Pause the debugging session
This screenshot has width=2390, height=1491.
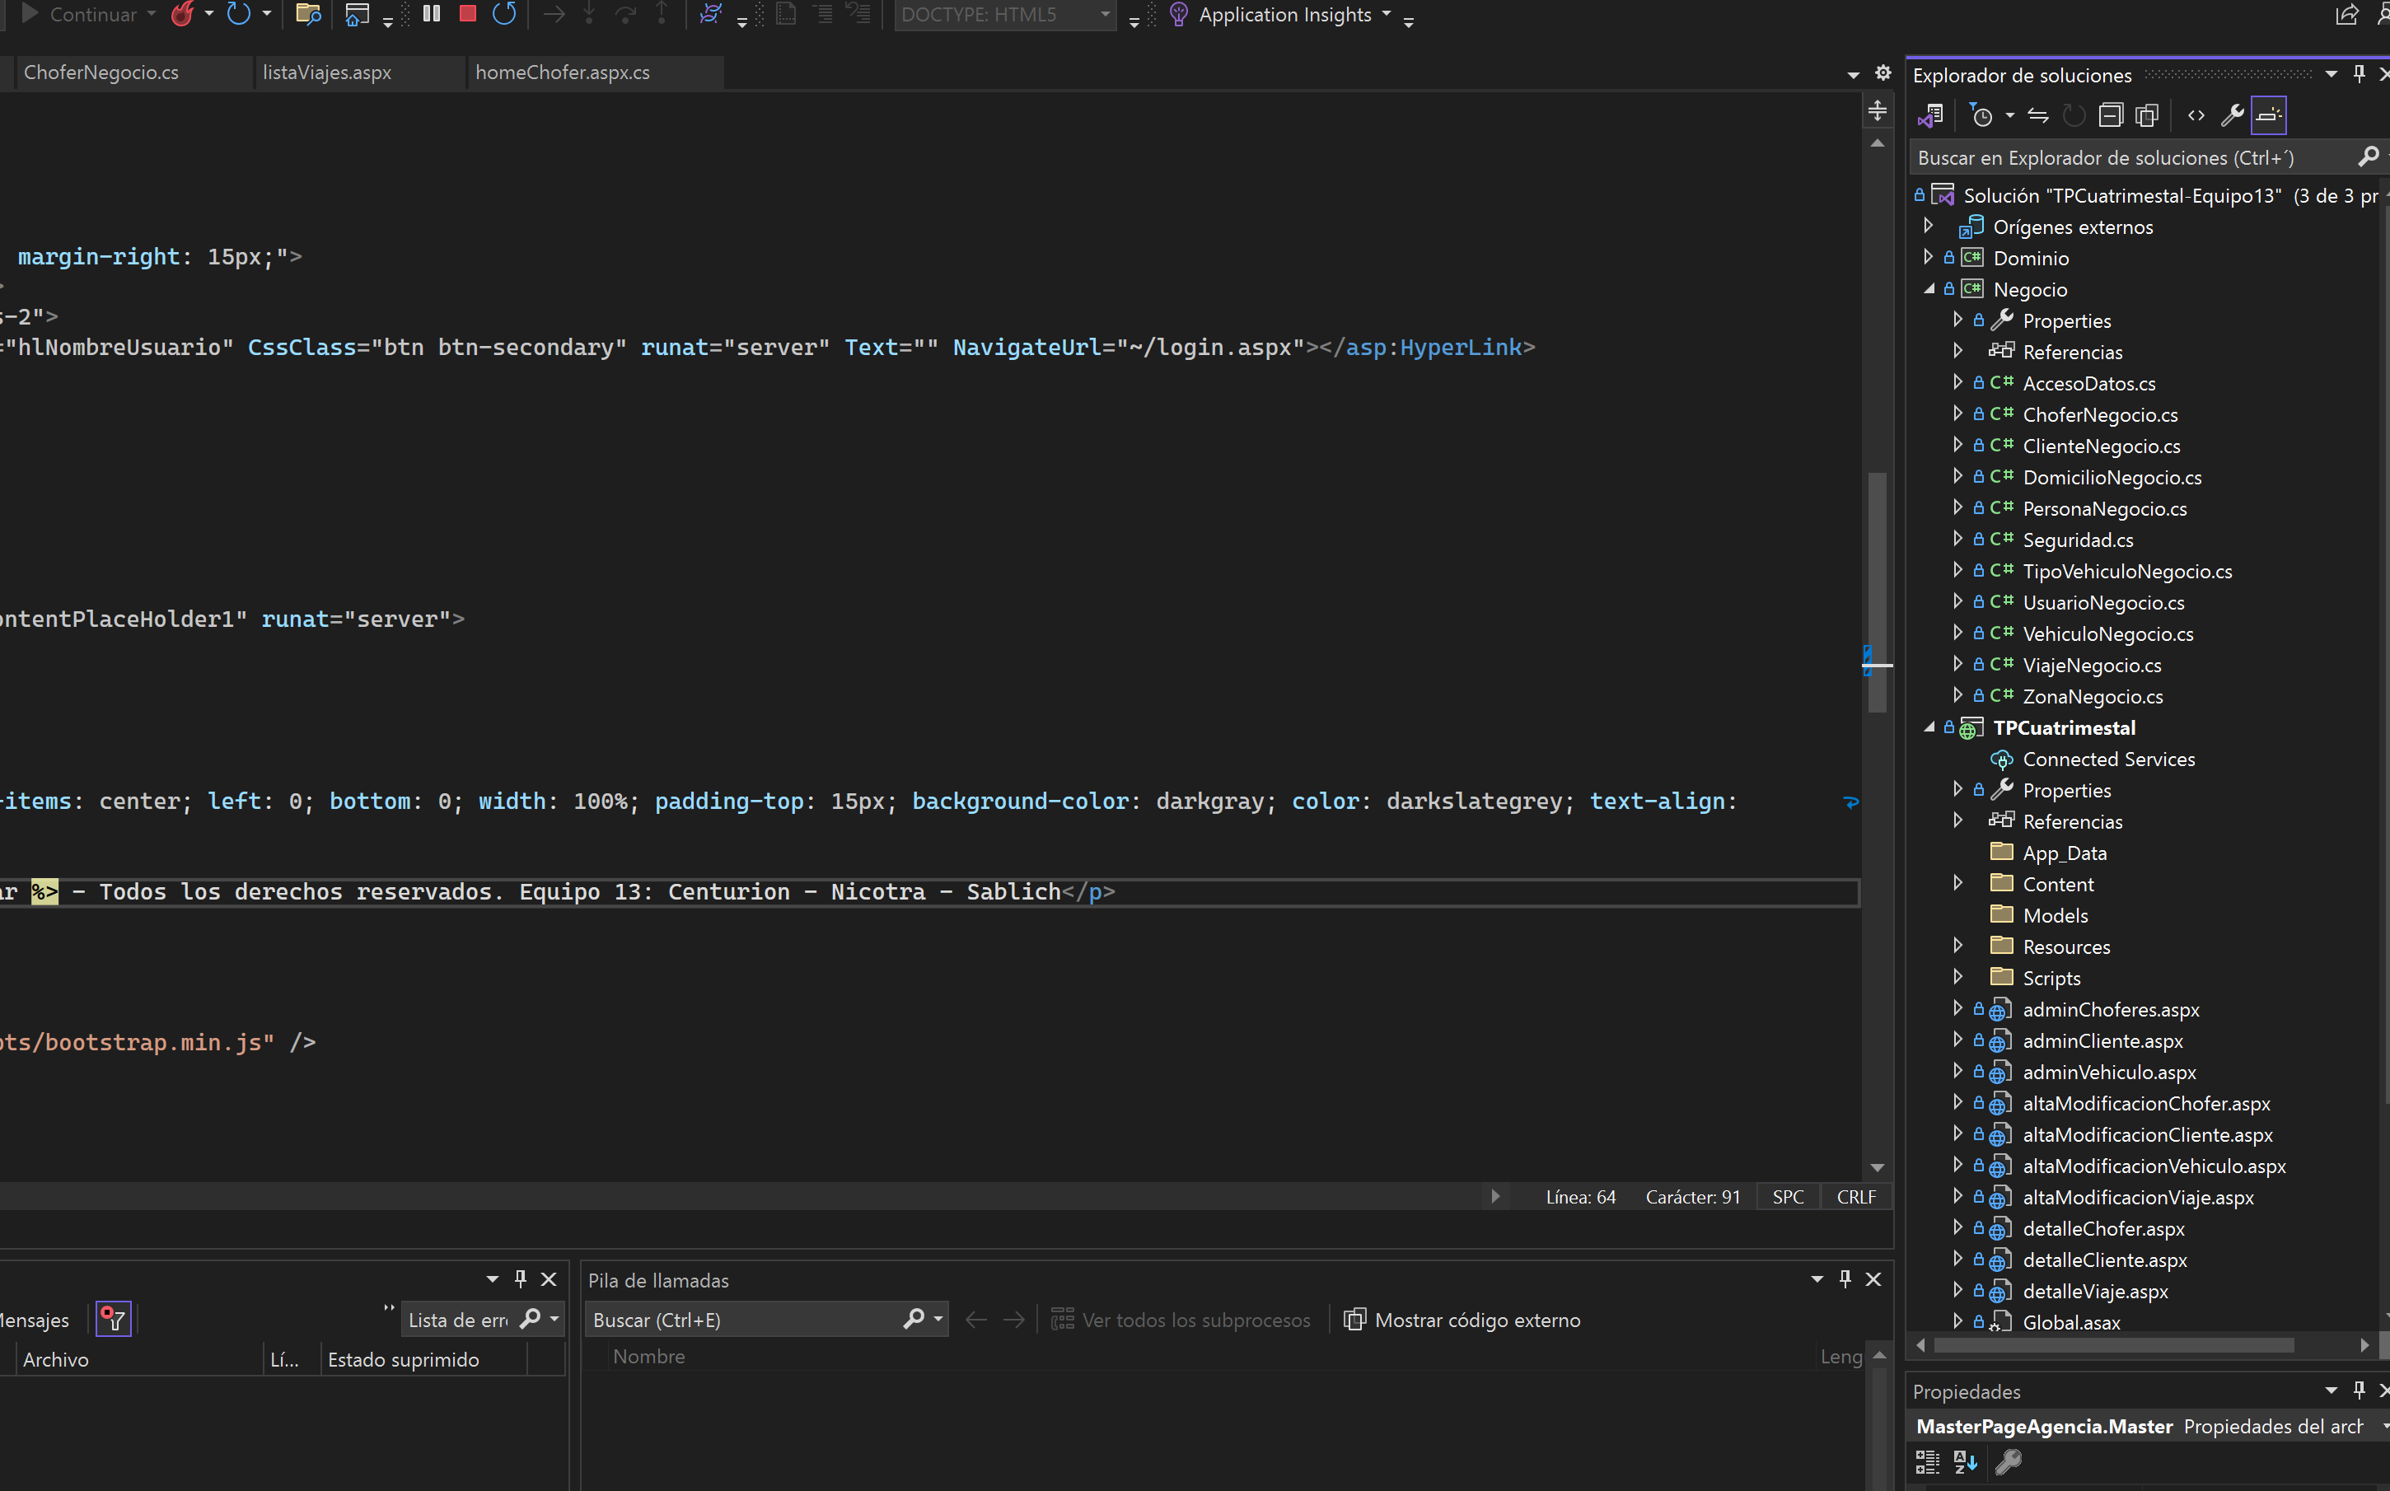pos(432,14)
